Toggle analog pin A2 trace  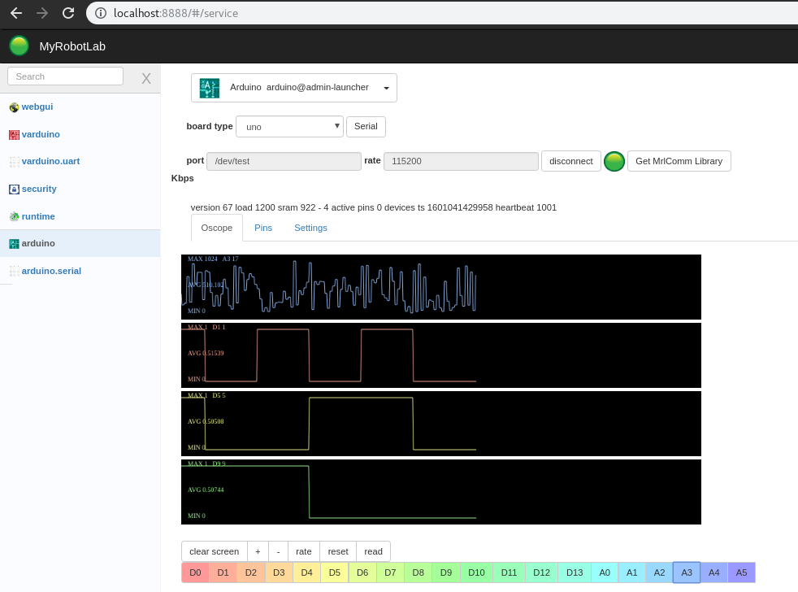[x=660, y=572]
